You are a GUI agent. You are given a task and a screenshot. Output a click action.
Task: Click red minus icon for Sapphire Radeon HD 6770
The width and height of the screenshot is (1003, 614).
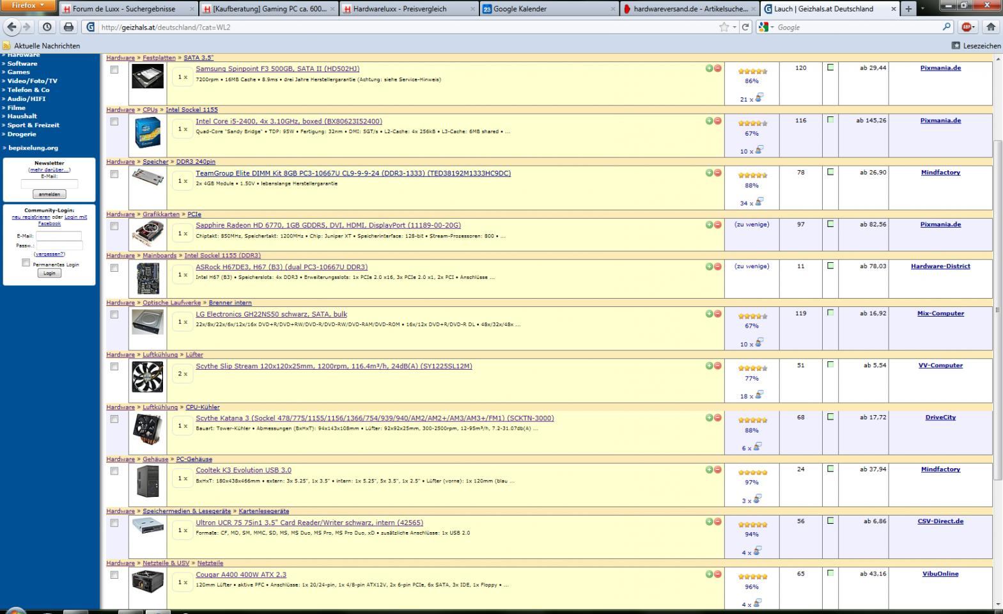coord(717,225)
